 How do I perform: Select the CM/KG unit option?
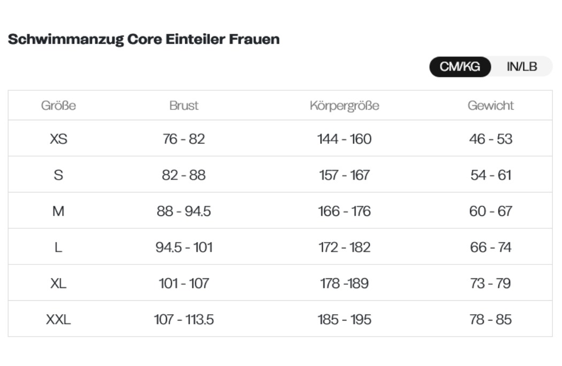point(460,67)
